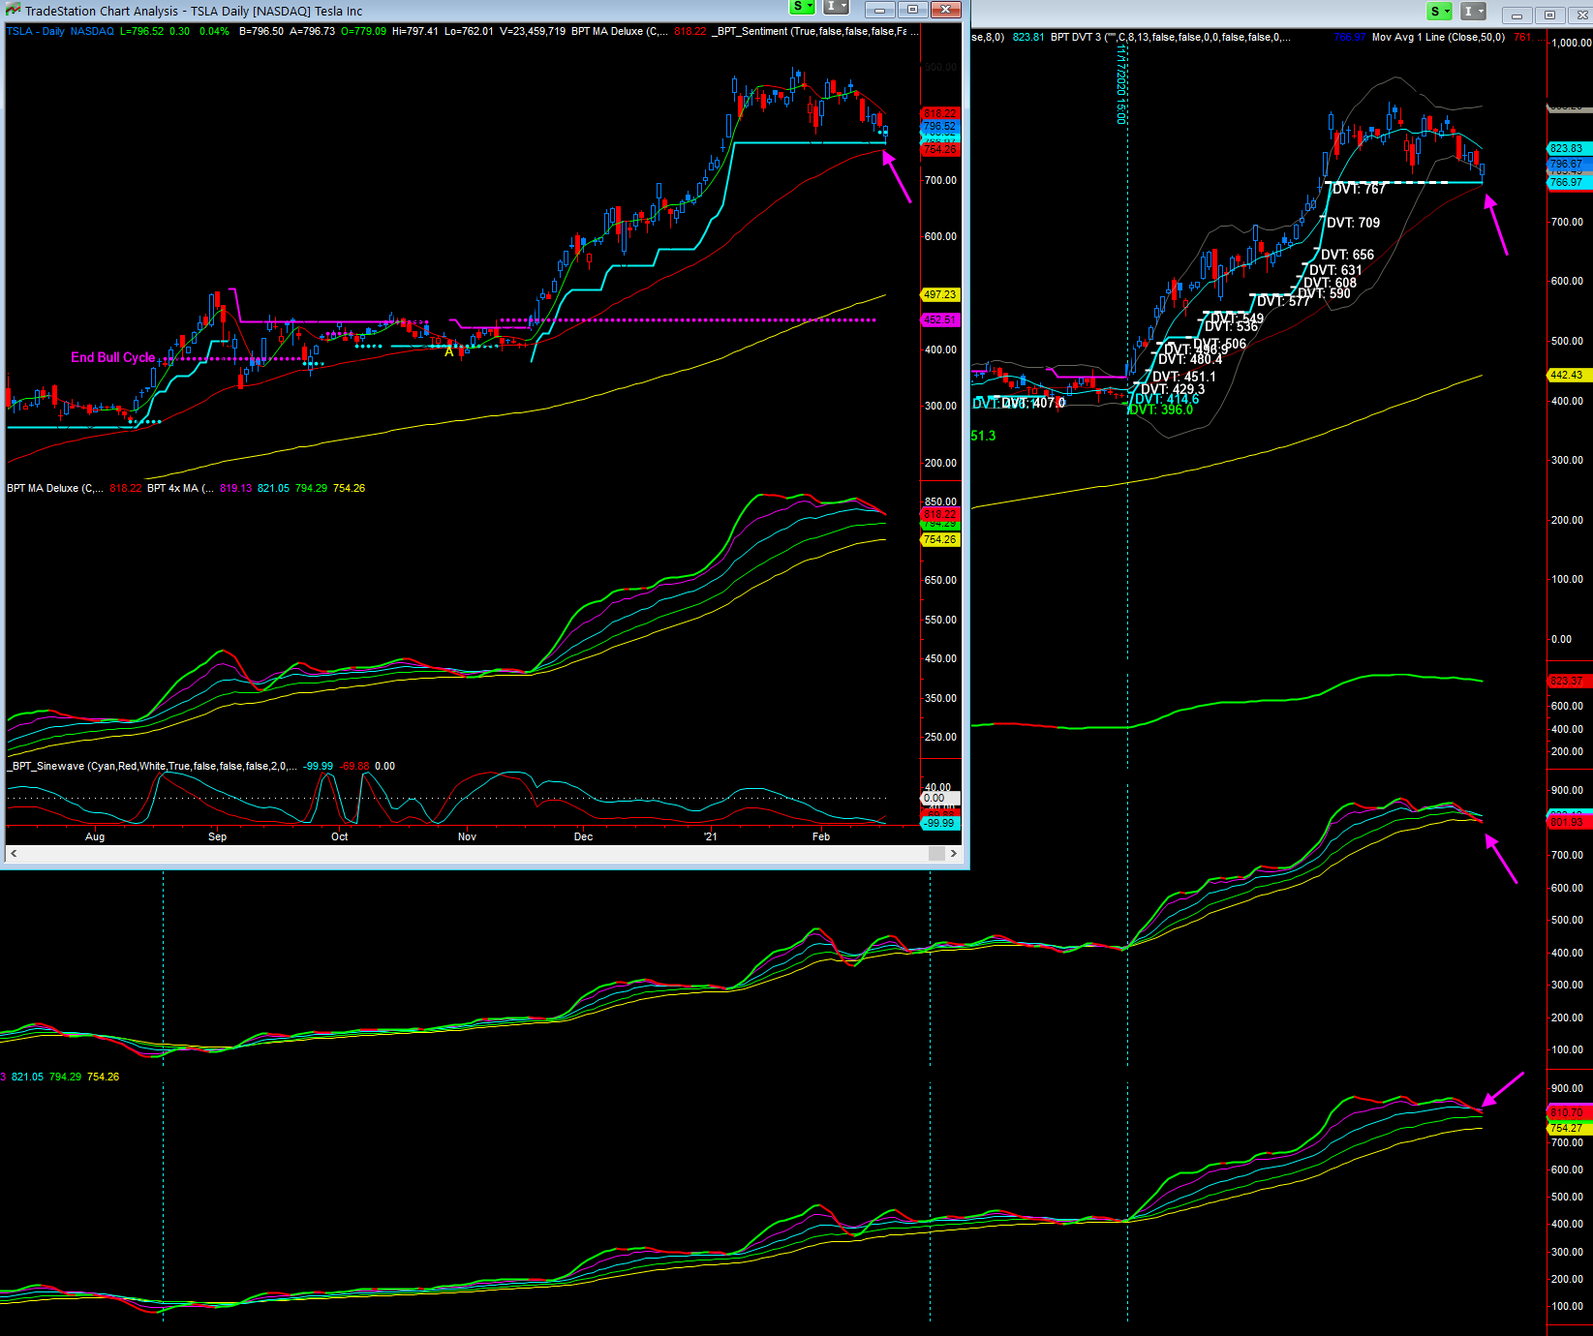Click the yellow 'A' marker on the price chart
This screenshot has height=1336, width=1593.
click(x=448, y=352)
